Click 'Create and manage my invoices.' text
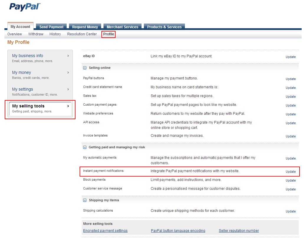 click(x=177, y=136)
